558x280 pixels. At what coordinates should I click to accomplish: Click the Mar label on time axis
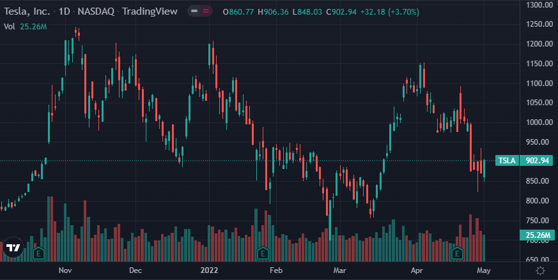pyautogui.click(x=339, y=270)
